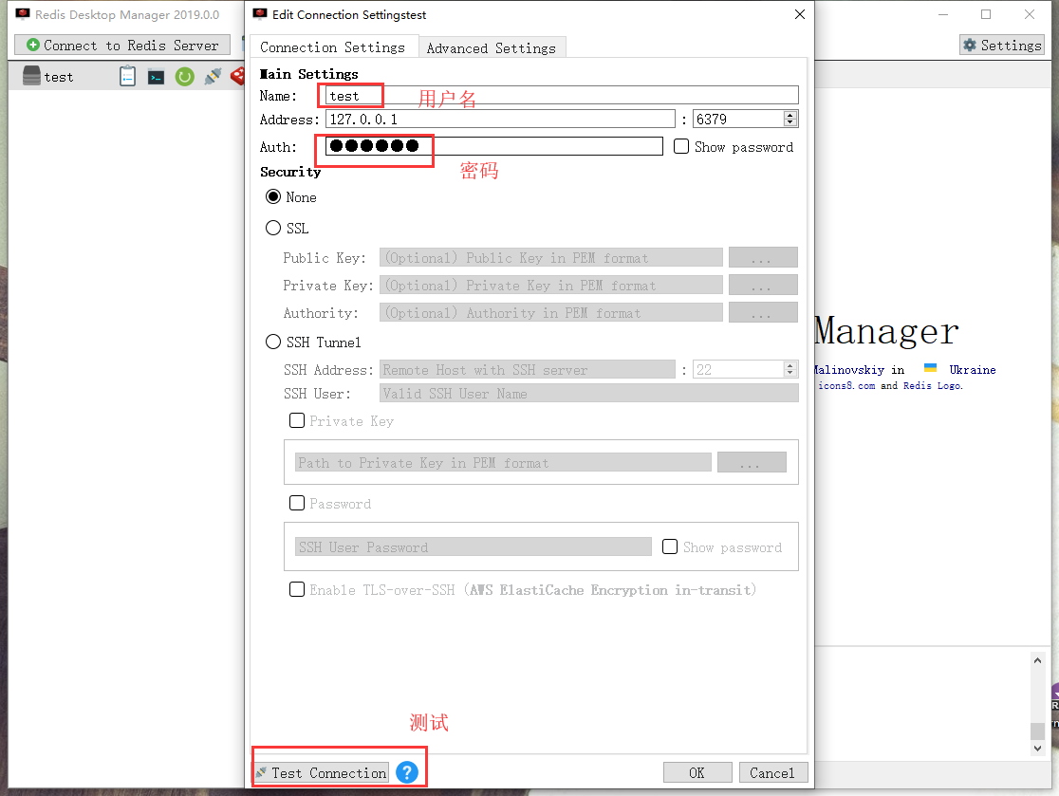Increment or decrement port 6379 spinner arrows

[x=790, y=119]
